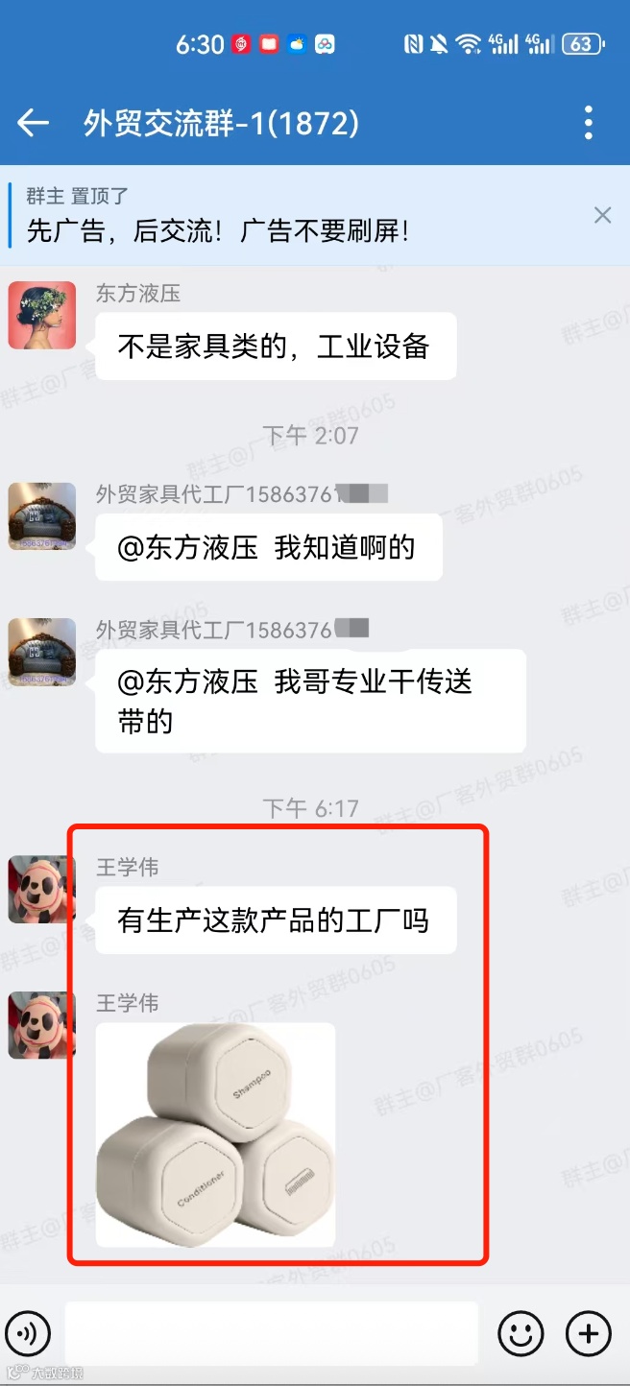Open the three-dot group options menu
The image size is (630, 1386).
pyautogui.click(x=589, y=123)
